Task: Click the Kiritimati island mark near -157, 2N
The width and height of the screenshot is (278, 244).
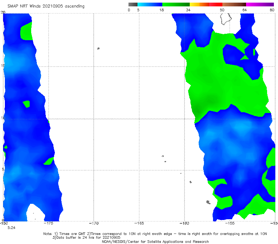Action: (208, 202)
